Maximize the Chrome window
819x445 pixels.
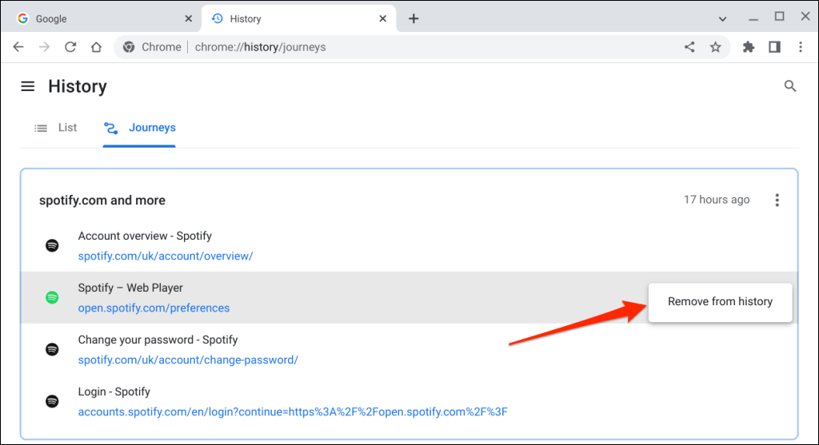tap(779, 17)
